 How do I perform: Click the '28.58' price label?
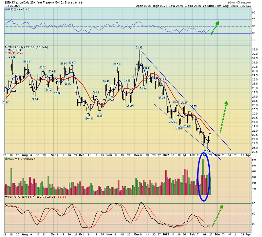pyautogui.click(x=127, y=81)
